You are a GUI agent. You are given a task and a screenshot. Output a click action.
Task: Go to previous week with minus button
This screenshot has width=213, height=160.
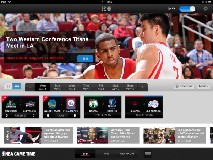[30, 87]
